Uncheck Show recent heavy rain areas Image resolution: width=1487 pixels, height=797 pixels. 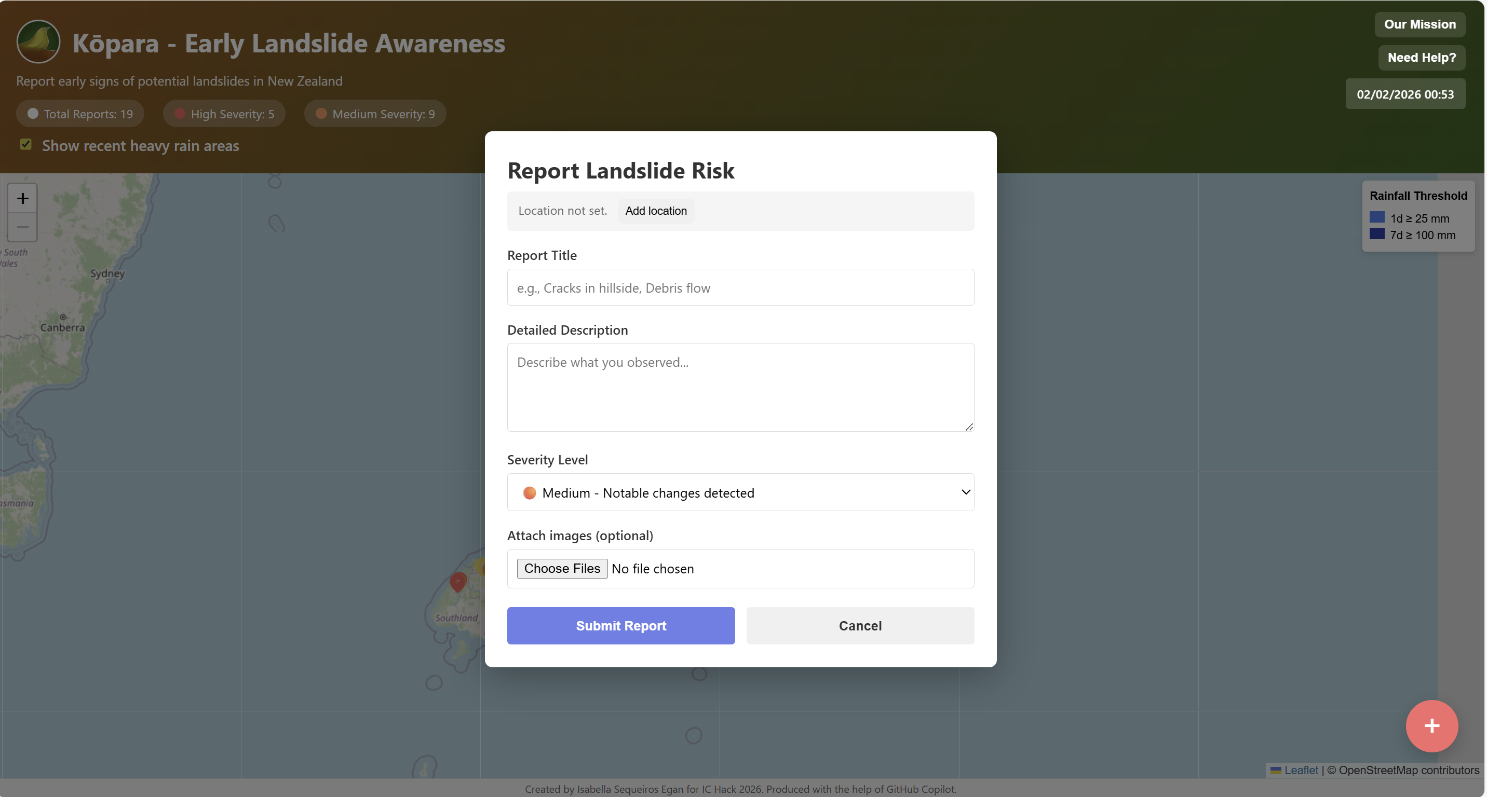coord(26,144)
